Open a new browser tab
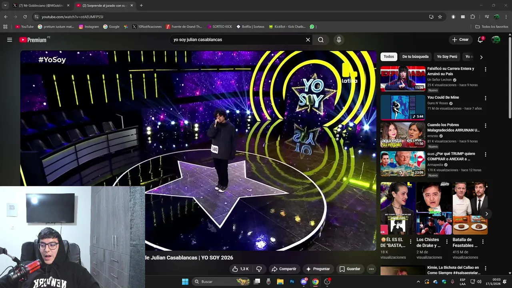 tap(141, 6)
